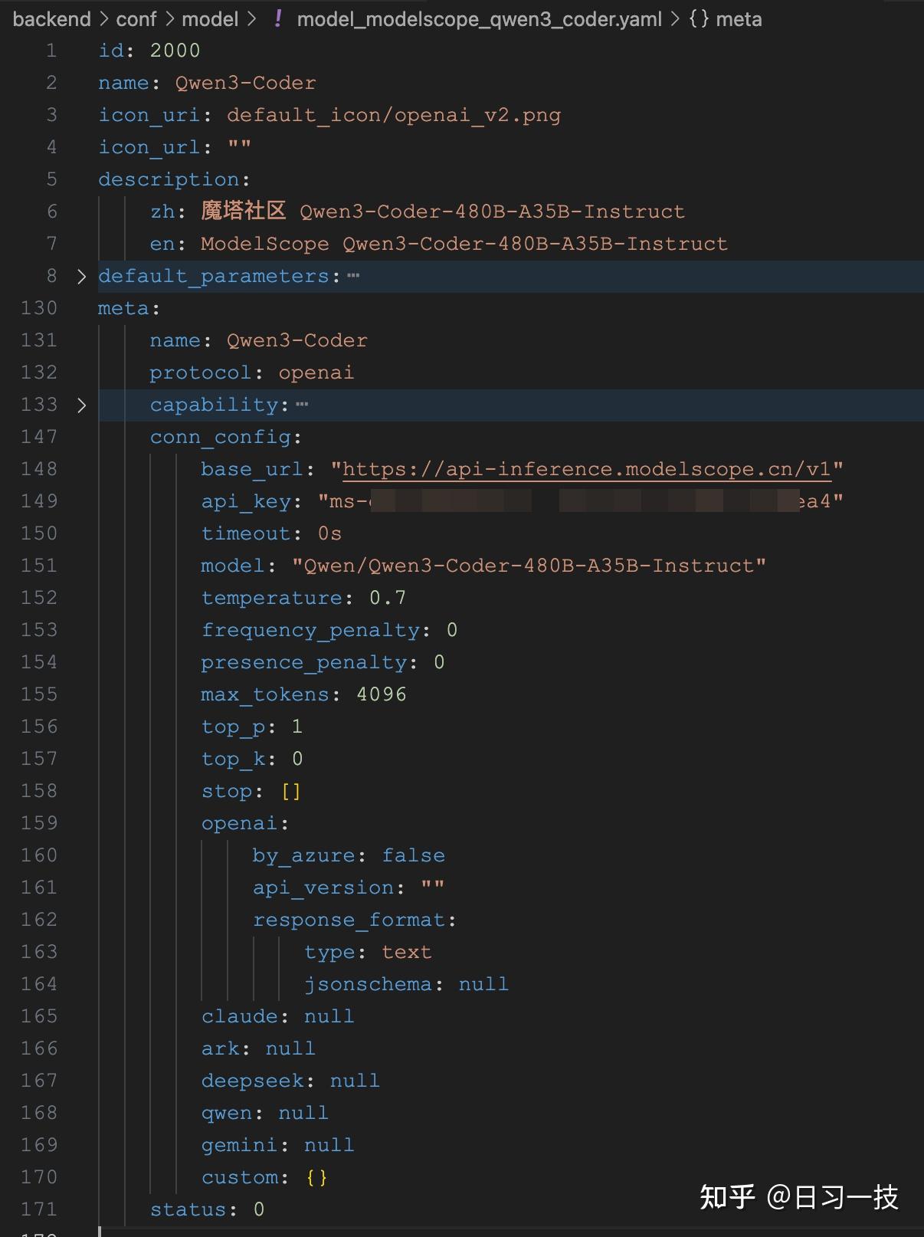Click the curly braces meta symbol icon

point(698,18)
